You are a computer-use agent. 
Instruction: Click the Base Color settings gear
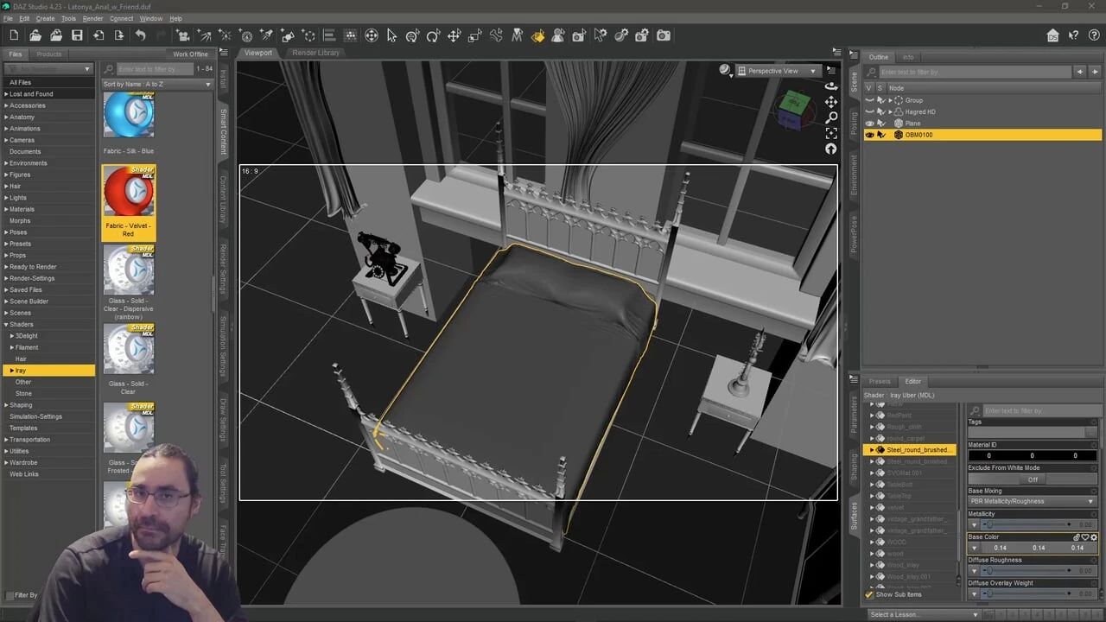click(1093, 537)
